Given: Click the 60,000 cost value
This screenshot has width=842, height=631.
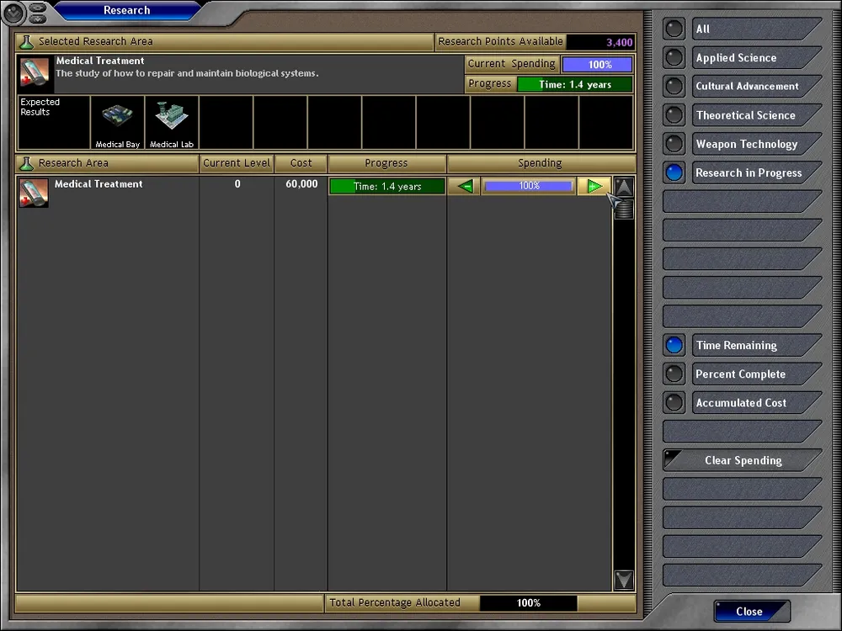Looking at the screenshot, I should point(301,184).
